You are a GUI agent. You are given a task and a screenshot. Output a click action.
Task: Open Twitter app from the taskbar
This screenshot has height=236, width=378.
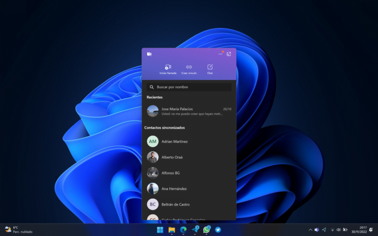[x=218, y=230]
